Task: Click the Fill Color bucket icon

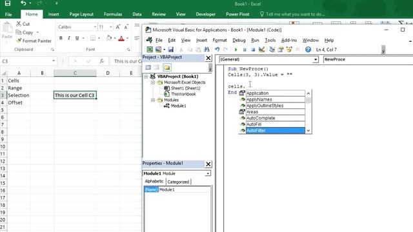Action: tap(109, 38)
